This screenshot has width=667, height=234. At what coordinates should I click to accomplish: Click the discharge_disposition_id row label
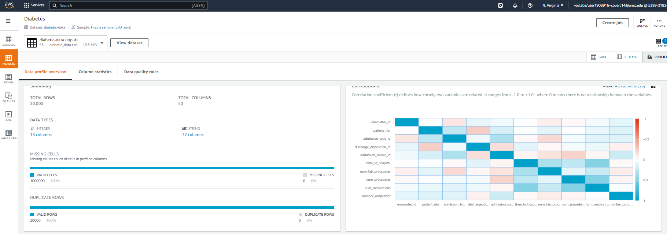point(372,147)
